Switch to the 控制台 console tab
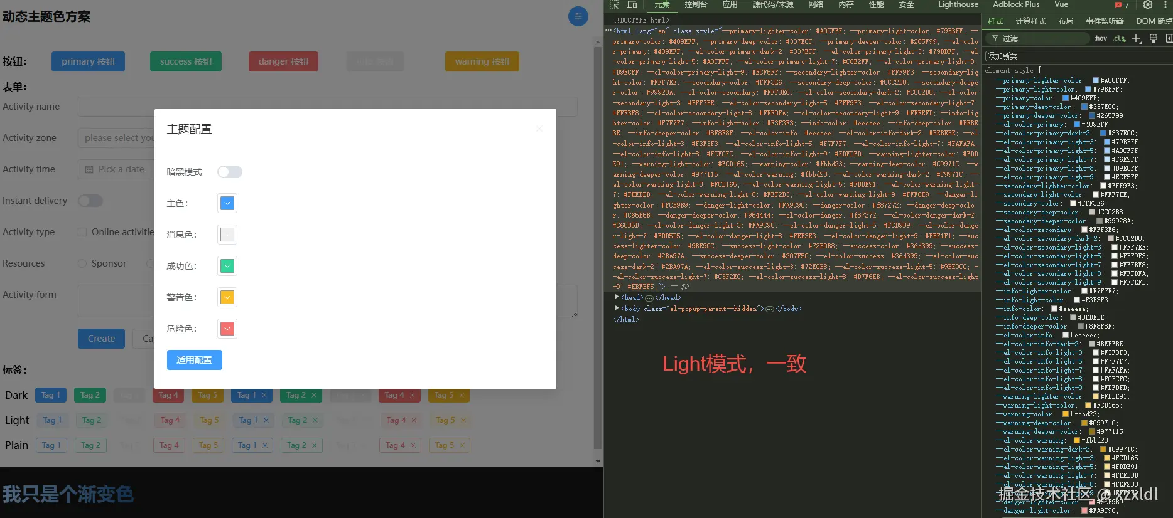Viewport: 1173px width, 518px height. 696,4
